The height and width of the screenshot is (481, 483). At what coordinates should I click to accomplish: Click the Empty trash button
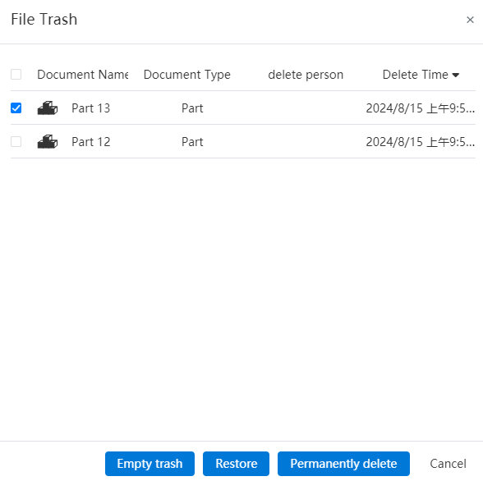149,464
